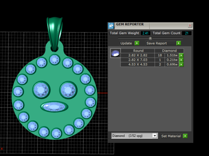The width and height of the screenshot is (209, 156).
Task: Click the Gem Reporter logo icon
Action: pyautogui.click(x=111, y=26)
